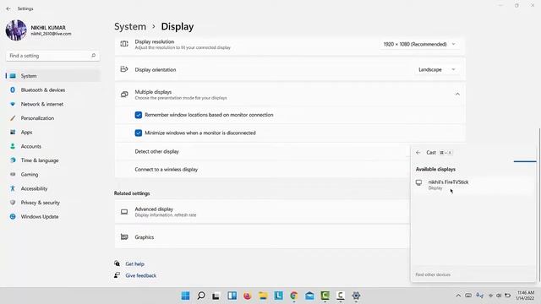Screen dimensions: 541x304
Task: Click the System breadcrumb link
Action: [130, 26]
